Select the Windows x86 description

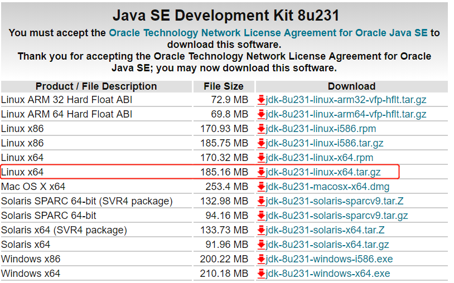coord(31,258)
